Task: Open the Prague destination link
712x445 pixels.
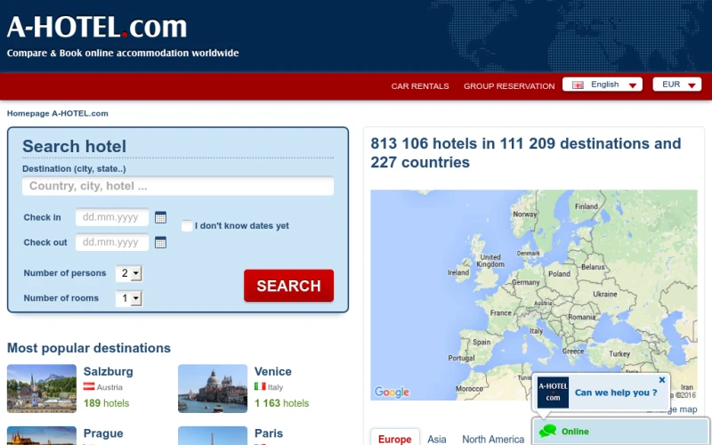Action: tap(103, 433)
